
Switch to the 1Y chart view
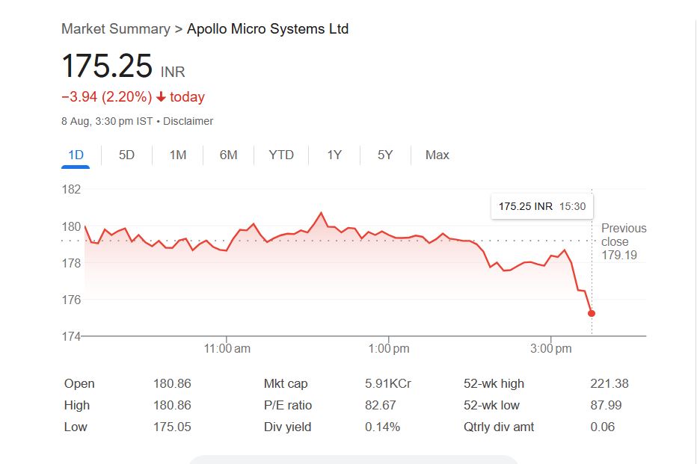(x=334, y=155)
